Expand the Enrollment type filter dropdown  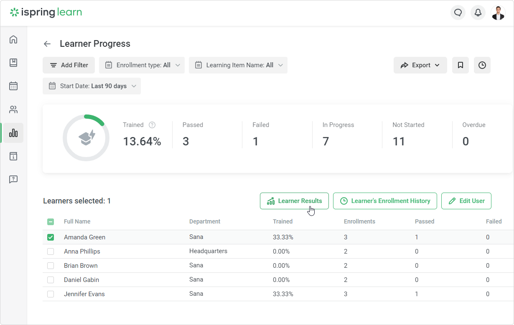coord(142,65)
